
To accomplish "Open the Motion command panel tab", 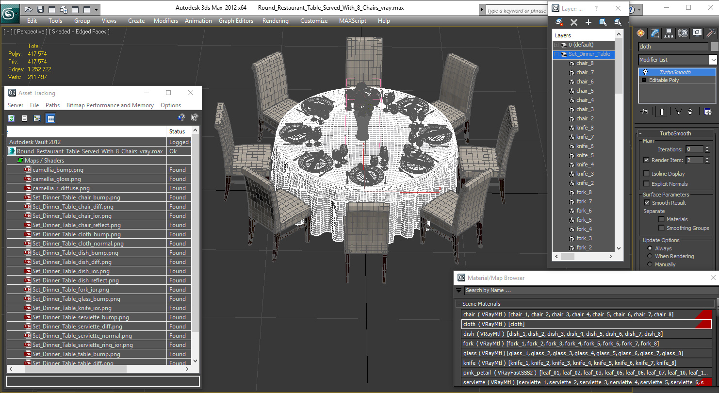I will point(683,33).
